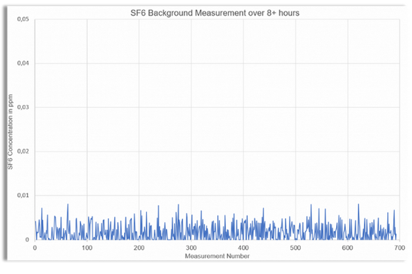Click the x-axis tick label 700

[x=400, y=249]
